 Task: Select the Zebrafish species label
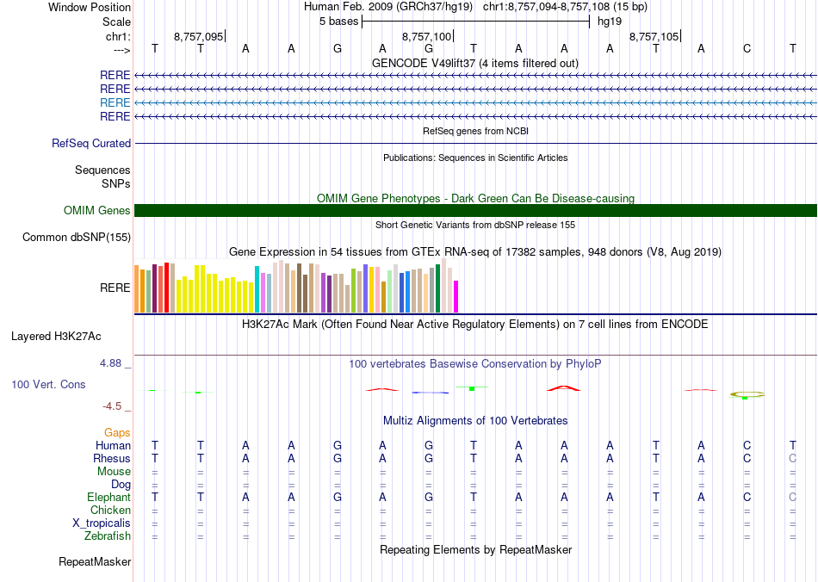click(108, 536)
